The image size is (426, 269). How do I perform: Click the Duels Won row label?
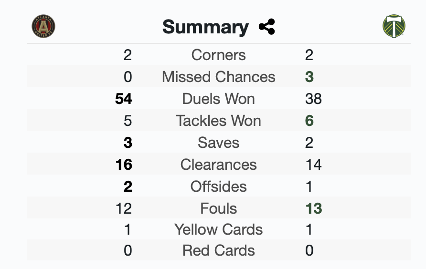point(219,99)
